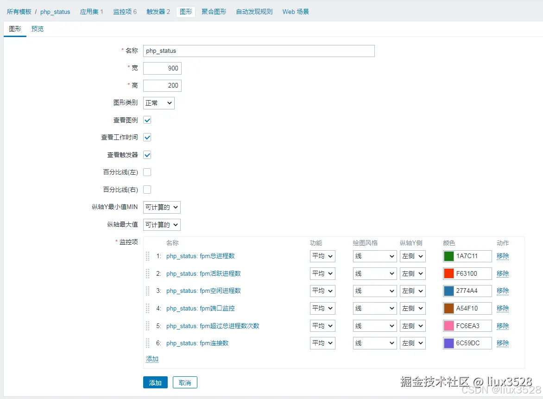The image size is (543, 399).
Task: Enable the 百分比线(左) option
Action: pyautogui.click(x=147, y=172)
